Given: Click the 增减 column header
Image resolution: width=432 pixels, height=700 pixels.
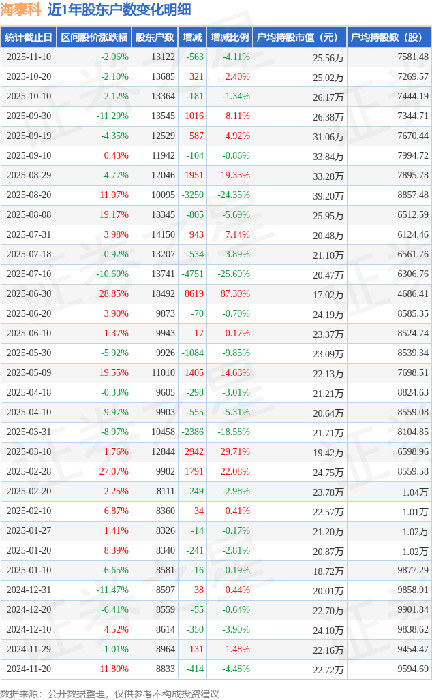Looking at the screenshot, I should click(193, 37).
